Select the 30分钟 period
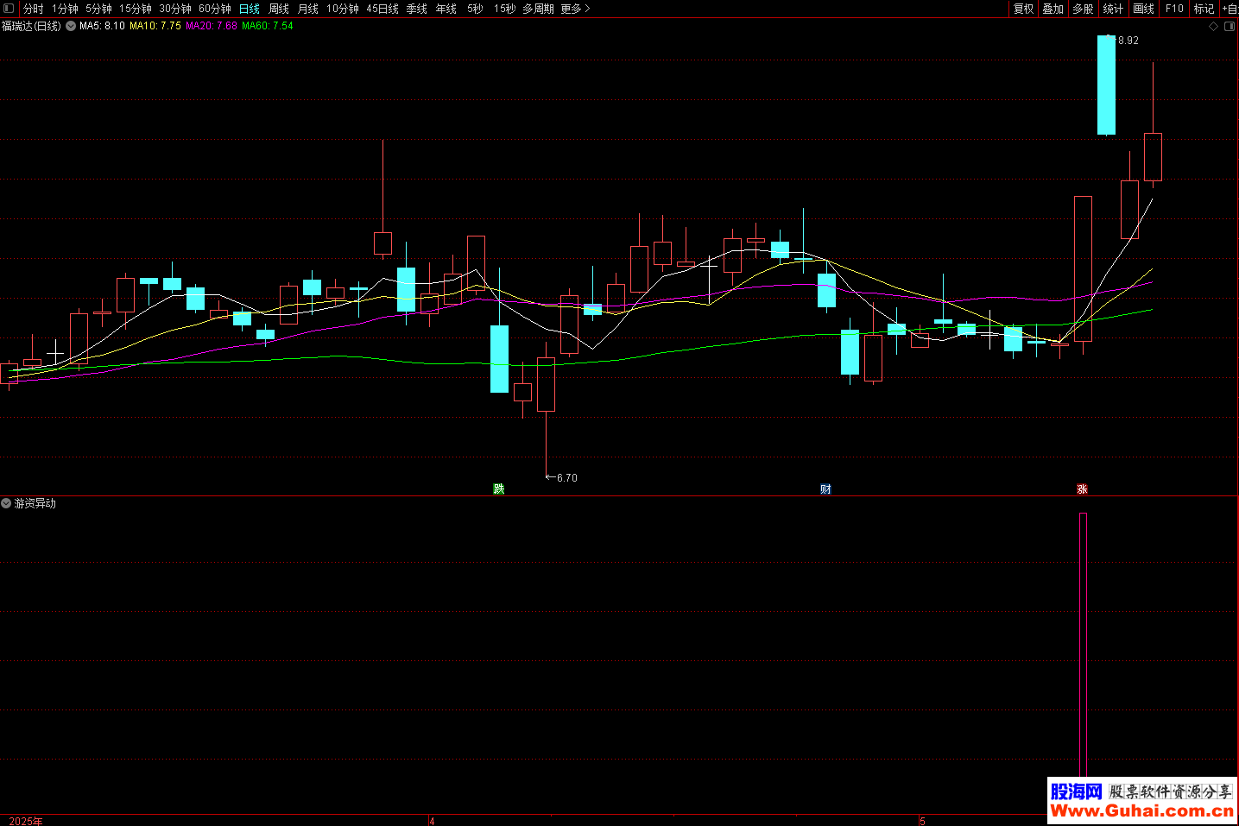Screen dimensions: 1239x826 coord(175,9)
